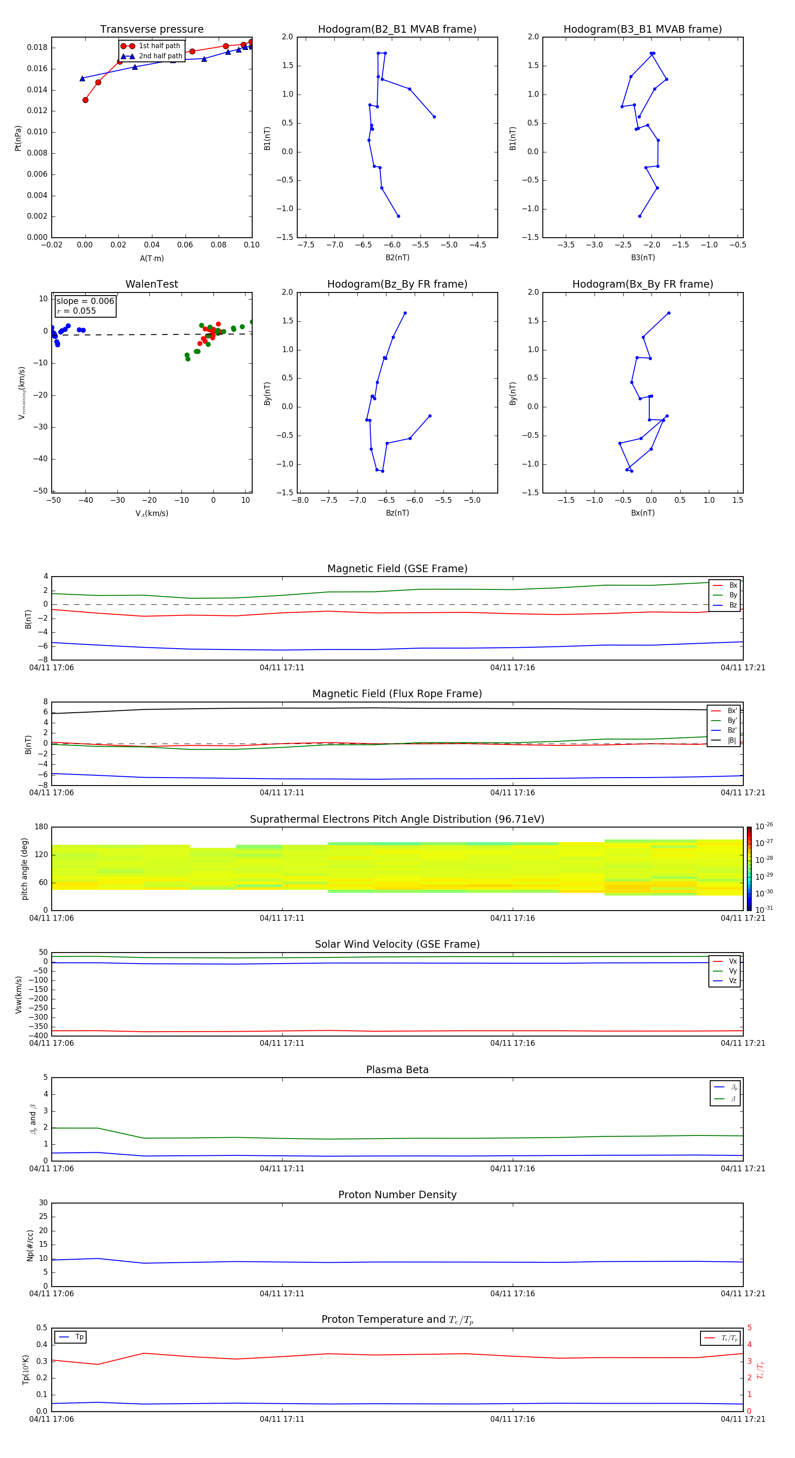795x1458 pixels.
Task: Click '04/11 17:21' tick under temperature plot
Action: click(x=743, y=1419)
